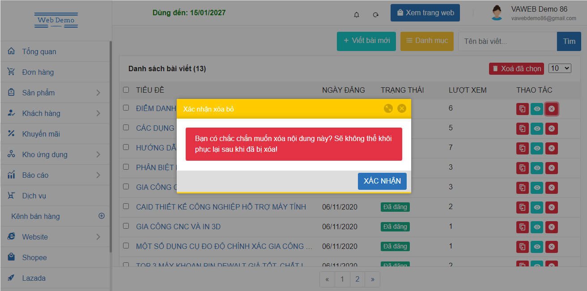587x291 pixels.
Task: Go to Đơn hàng in the sidebar
Action: pos(38,72)
